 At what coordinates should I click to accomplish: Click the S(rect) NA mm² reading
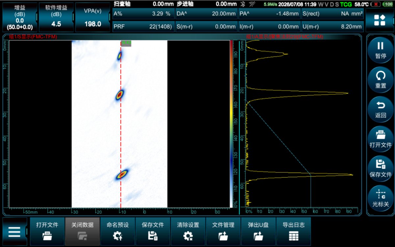click(x=332, y=14)
